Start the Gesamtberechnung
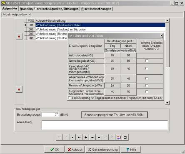The height and width of the screenshot is (154, 185). point(103,149)
